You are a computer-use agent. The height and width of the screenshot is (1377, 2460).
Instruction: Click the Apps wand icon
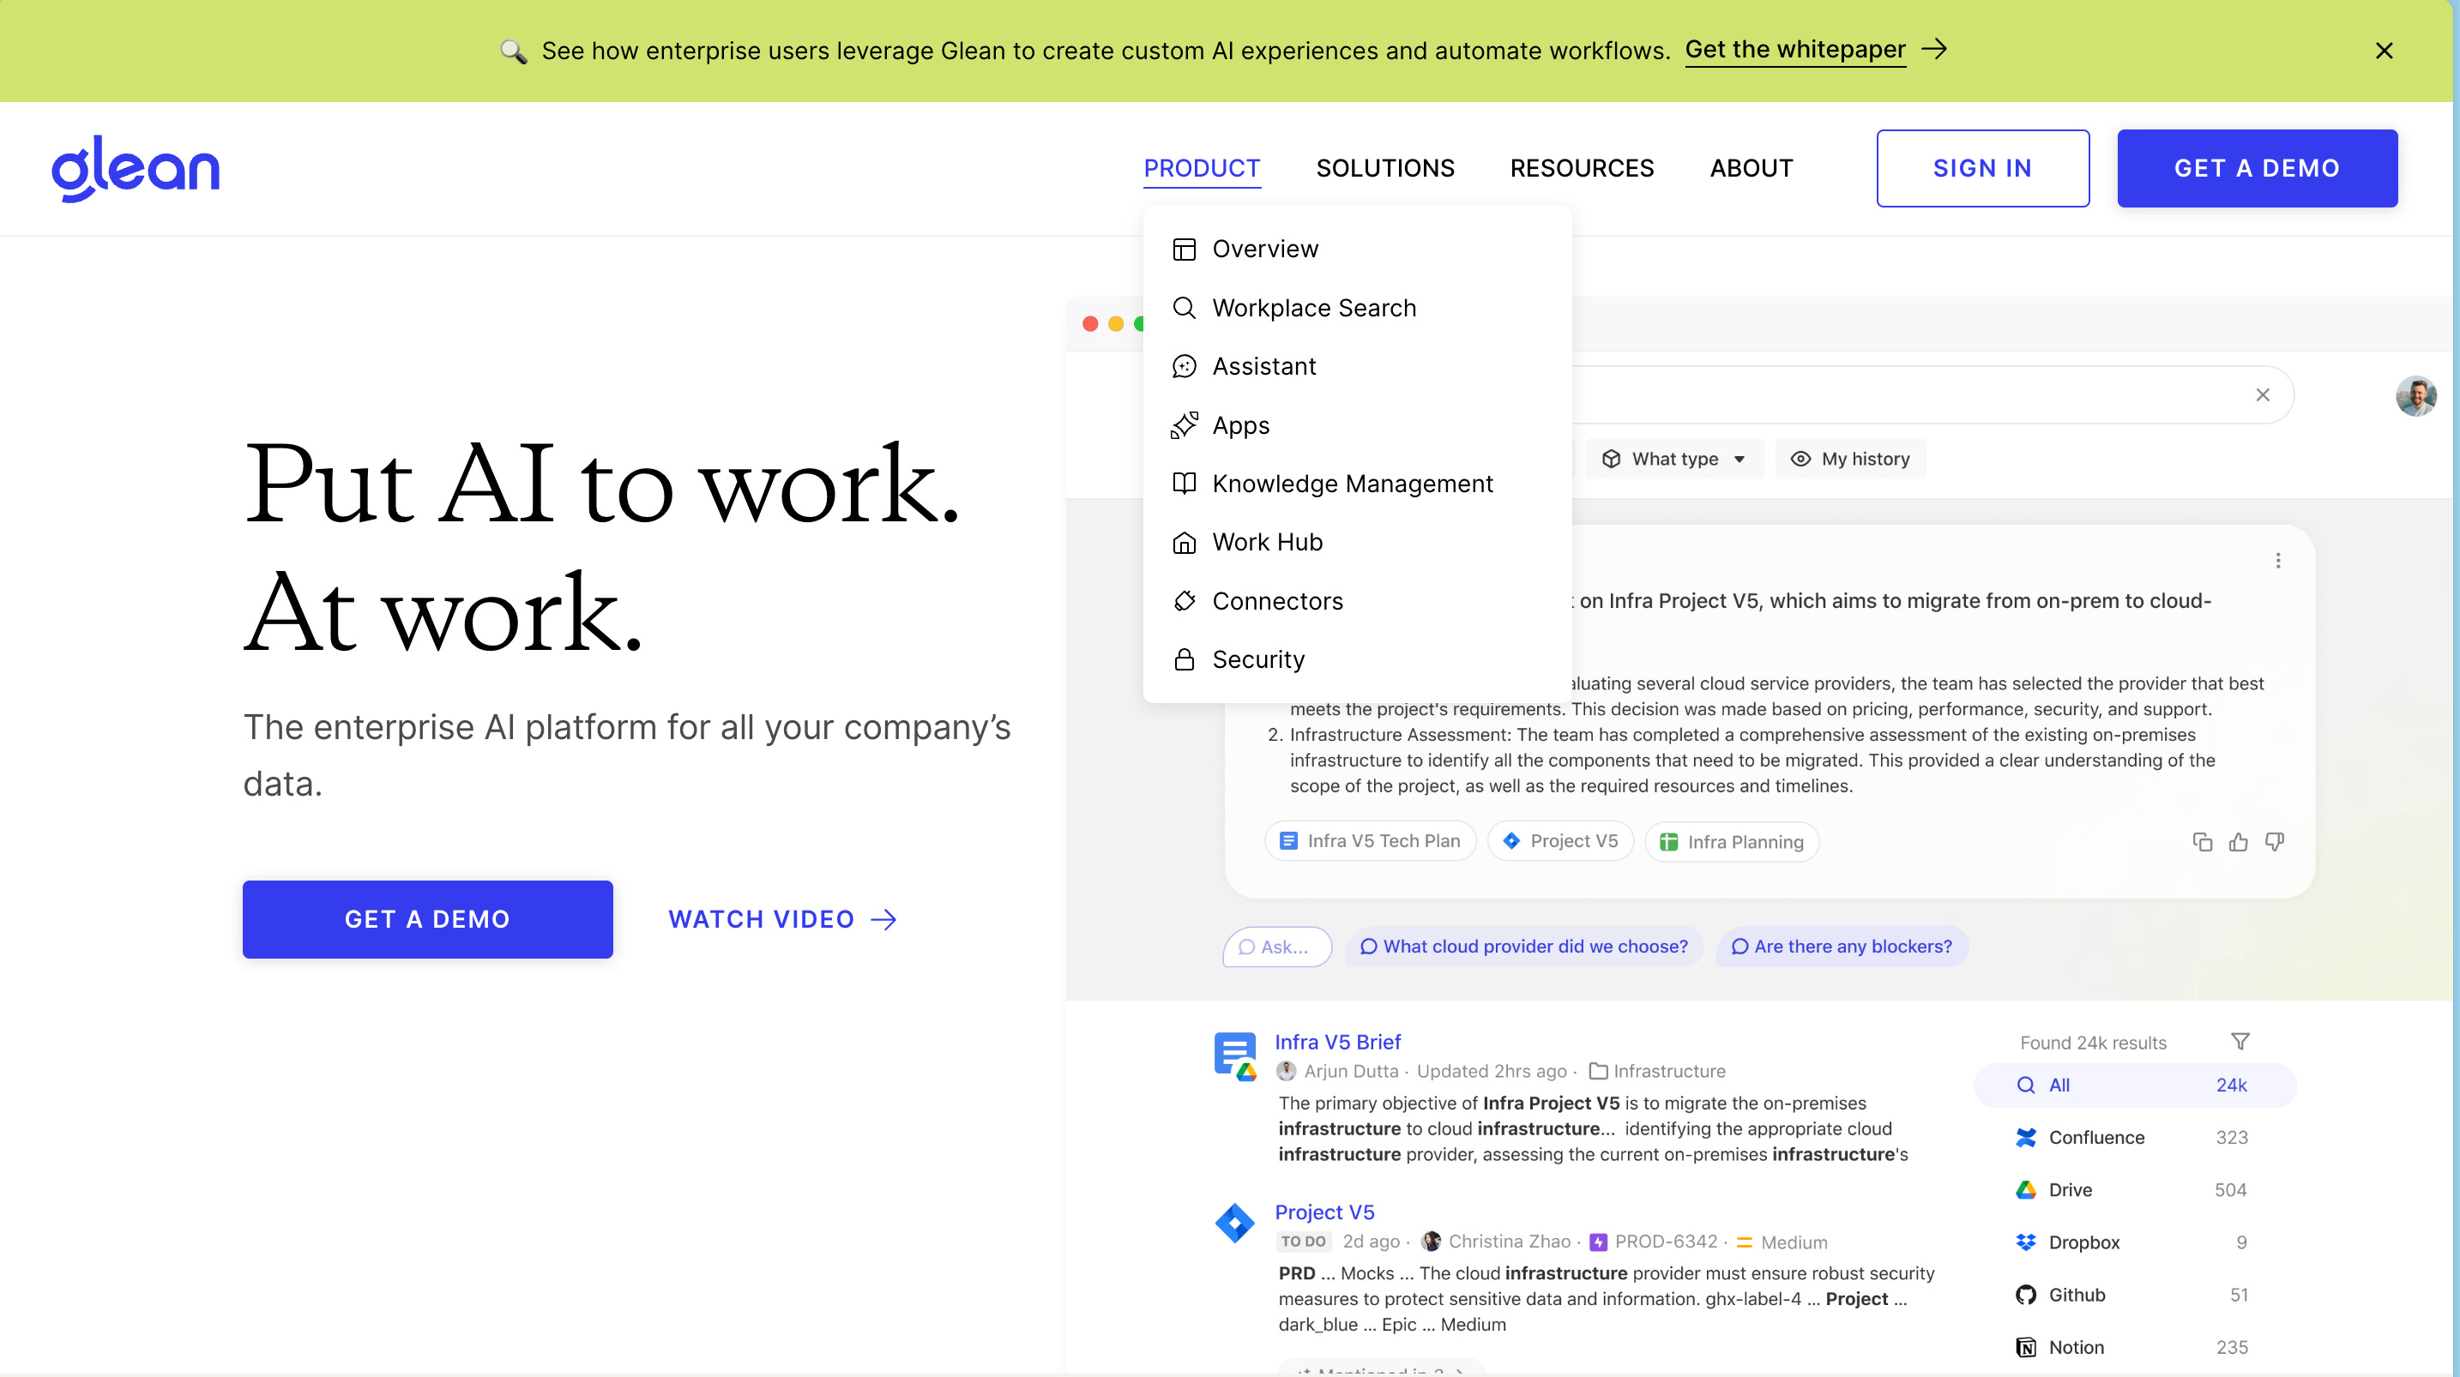coord(1185,425)
